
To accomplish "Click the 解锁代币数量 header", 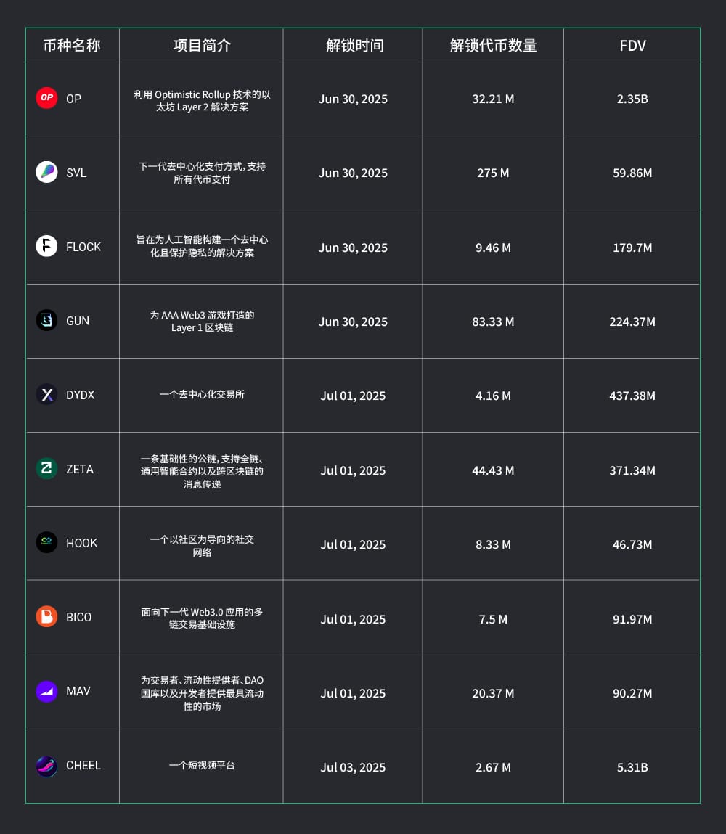I will 493,46.
